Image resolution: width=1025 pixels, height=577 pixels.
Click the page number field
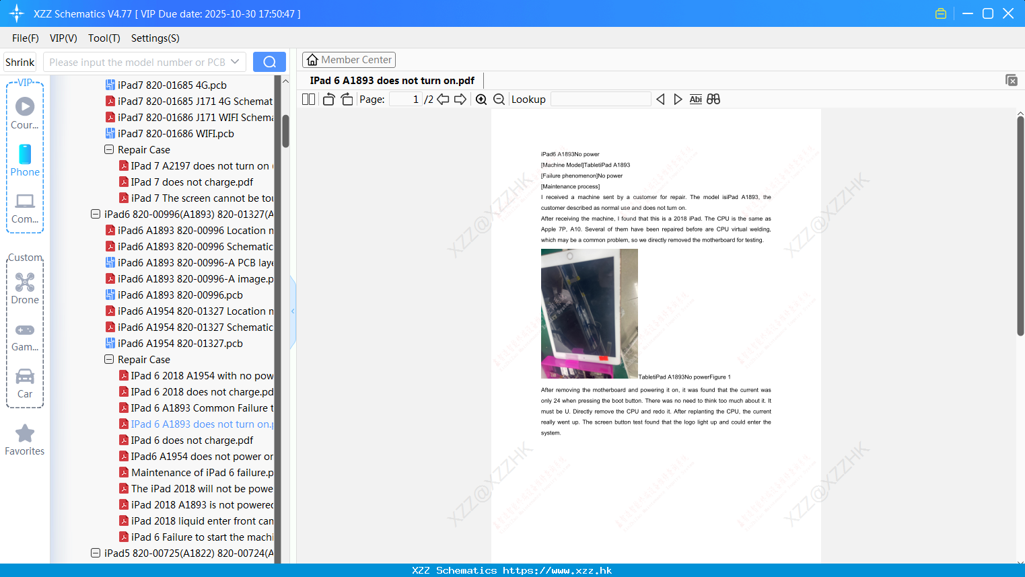pyautogui.click(x=405, y=99)
